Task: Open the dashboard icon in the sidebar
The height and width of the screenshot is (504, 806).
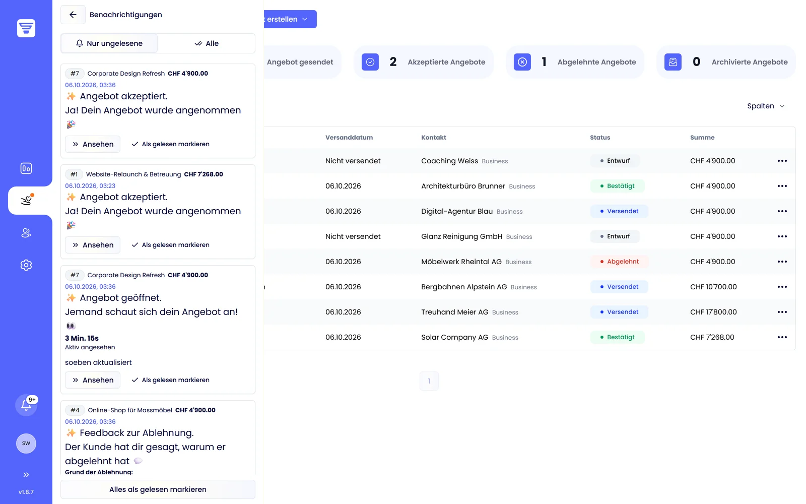Action: (x=26, y=168)
